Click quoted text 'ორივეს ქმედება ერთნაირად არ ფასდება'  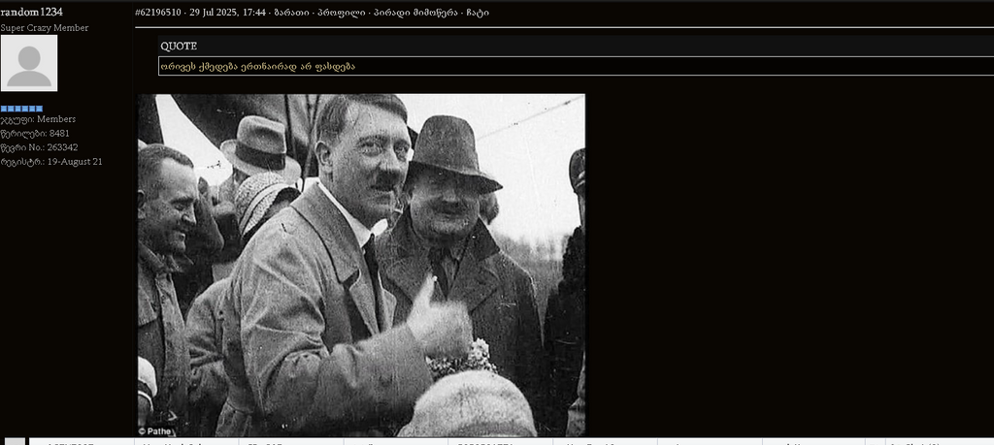[257, 67]
